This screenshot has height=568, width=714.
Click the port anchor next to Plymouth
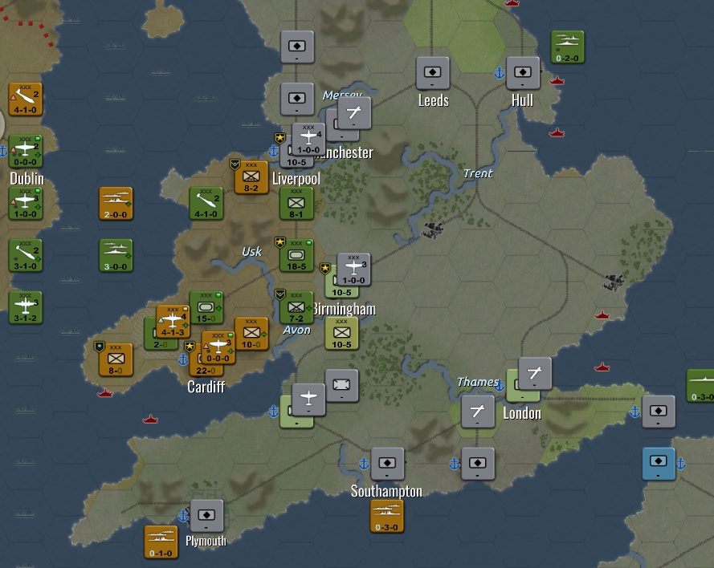point(183,516)
